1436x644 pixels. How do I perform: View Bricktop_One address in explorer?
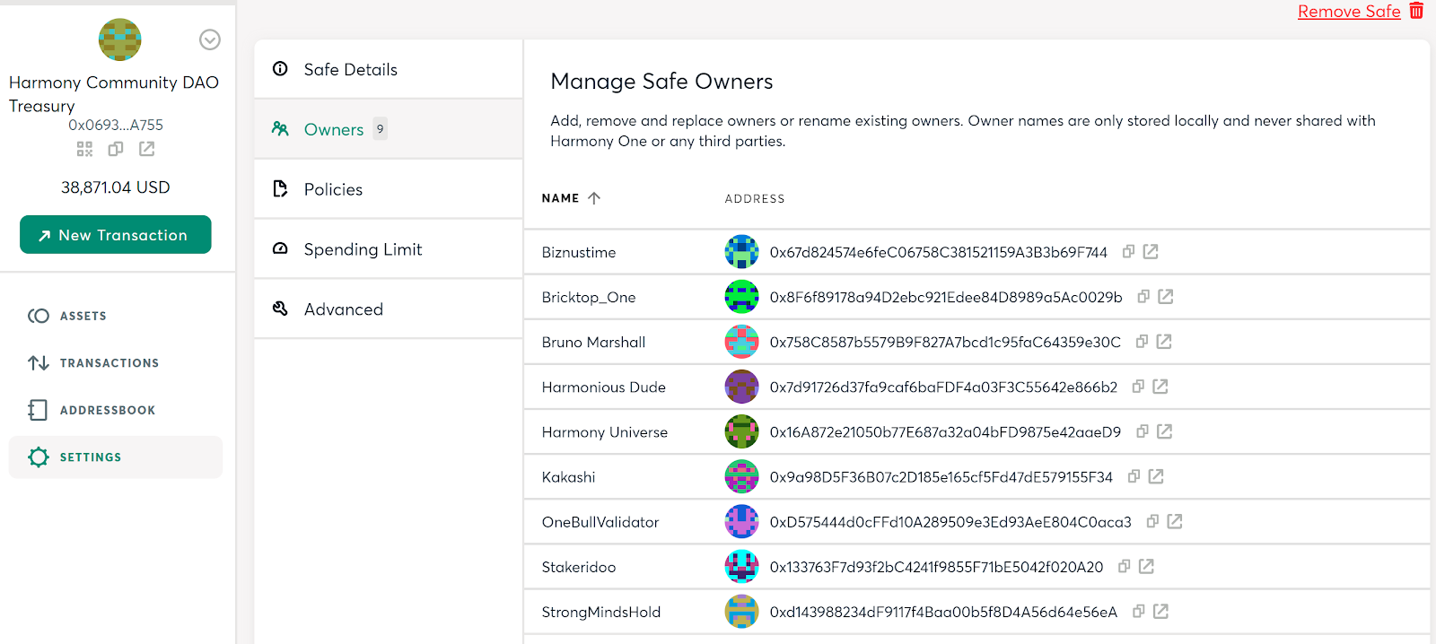tap(1166, 297)
